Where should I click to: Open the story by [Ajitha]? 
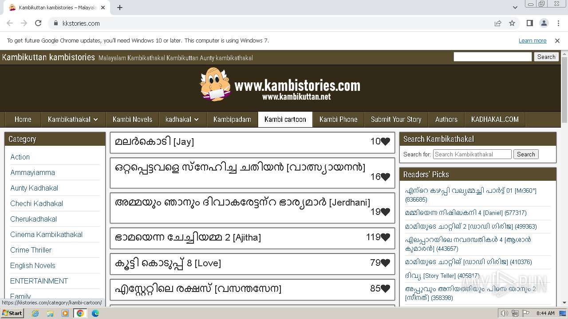(188, 237)
